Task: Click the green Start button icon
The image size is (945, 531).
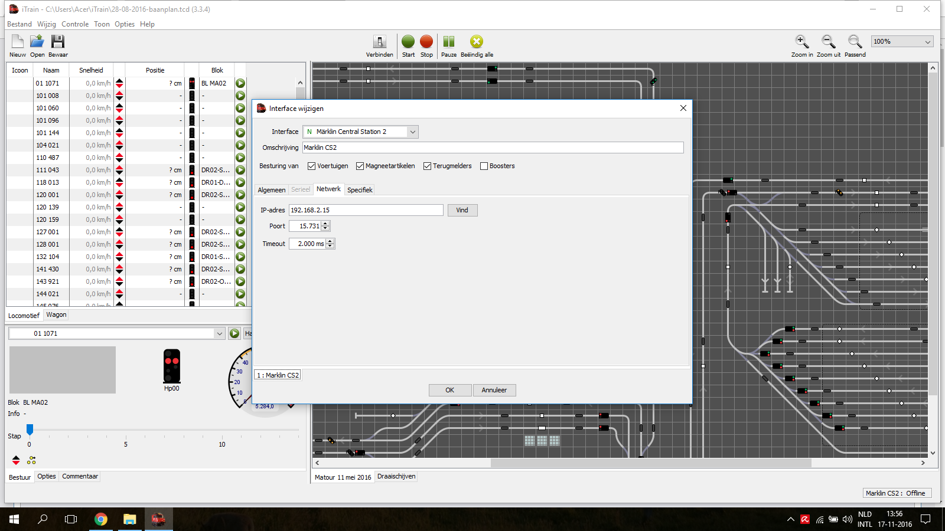Action: (x=408, y=41)
